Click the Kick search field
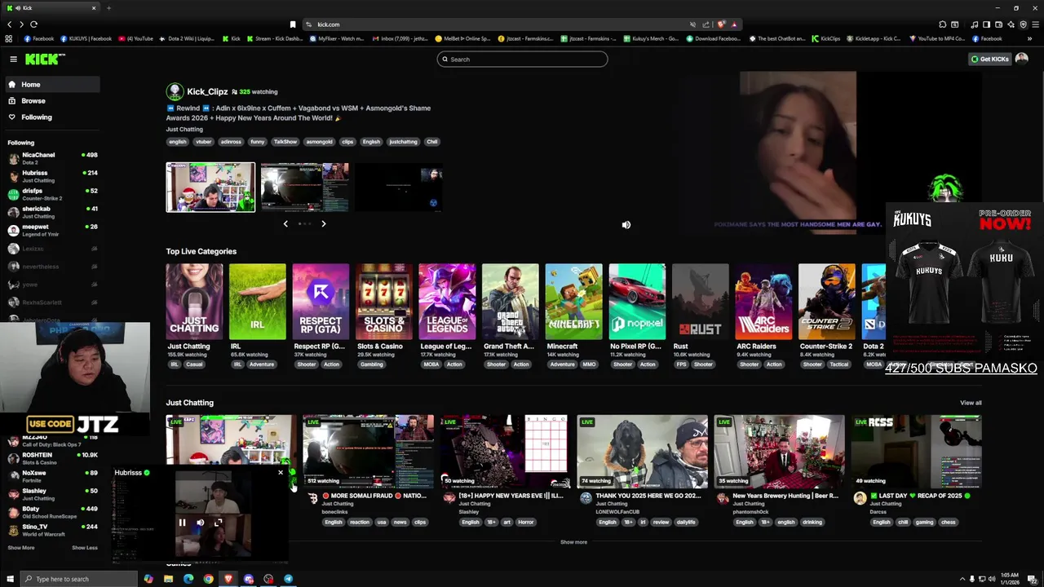This screenshot has height=587, width=1044. click(522, 59)
